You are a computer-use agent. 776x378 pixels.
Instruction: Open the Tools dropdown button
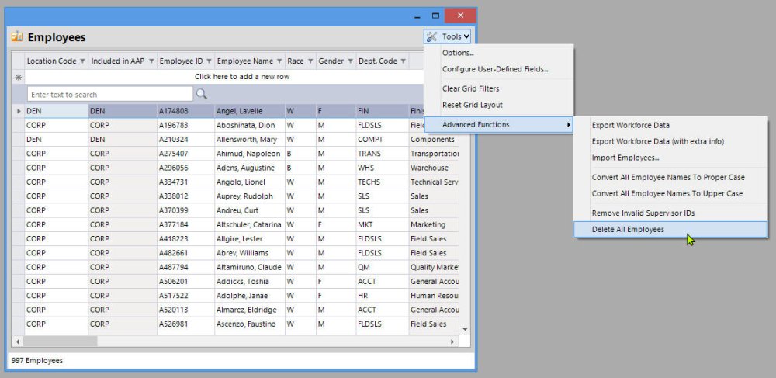[x=448, y=36]
